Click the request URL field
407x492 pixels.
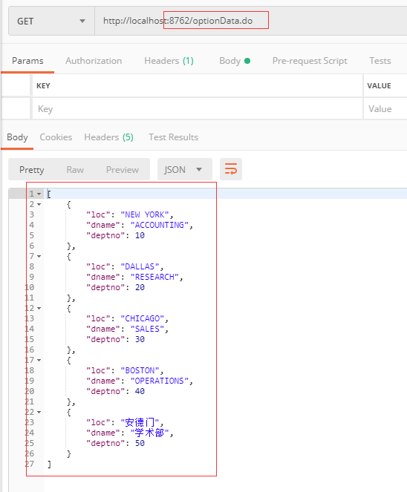tap(250, 21)
